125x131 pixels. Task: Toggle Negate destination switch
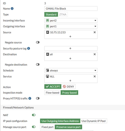coord(38,64)
